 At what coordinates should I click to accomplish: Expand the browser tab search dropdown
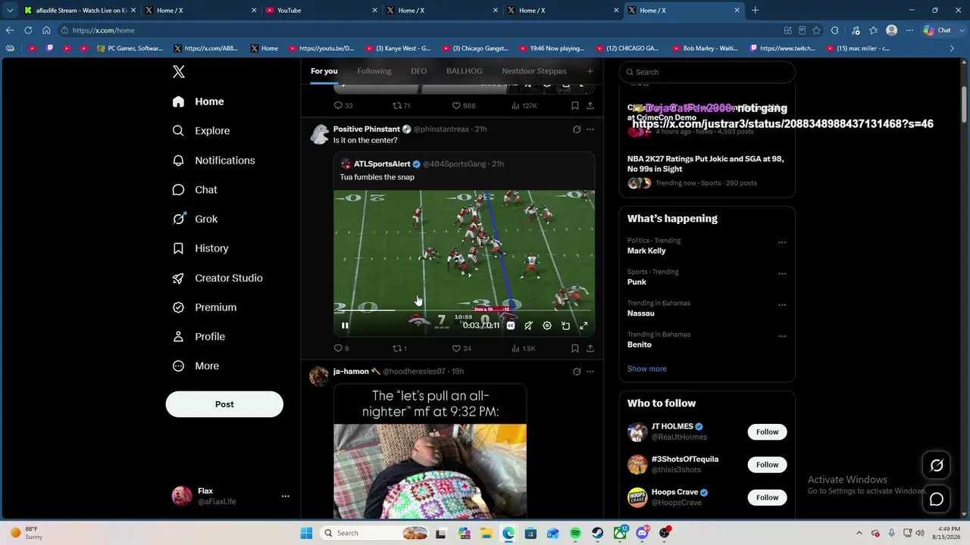[10, 11]
